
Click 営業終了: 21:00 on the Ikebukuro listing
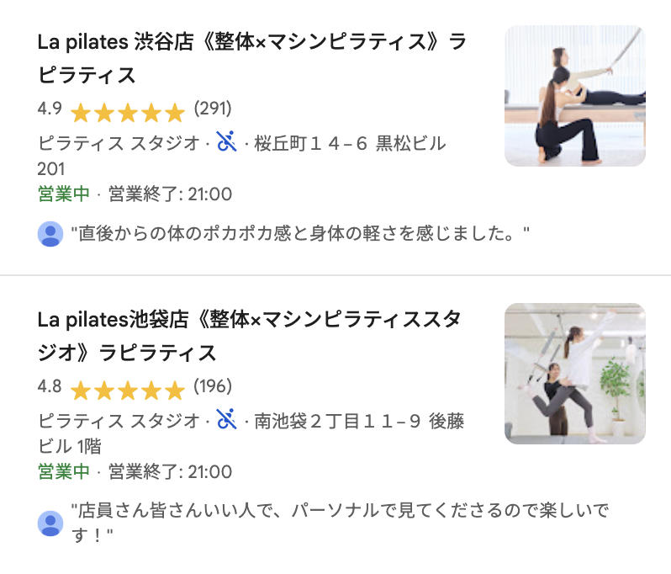coord(170,471)
